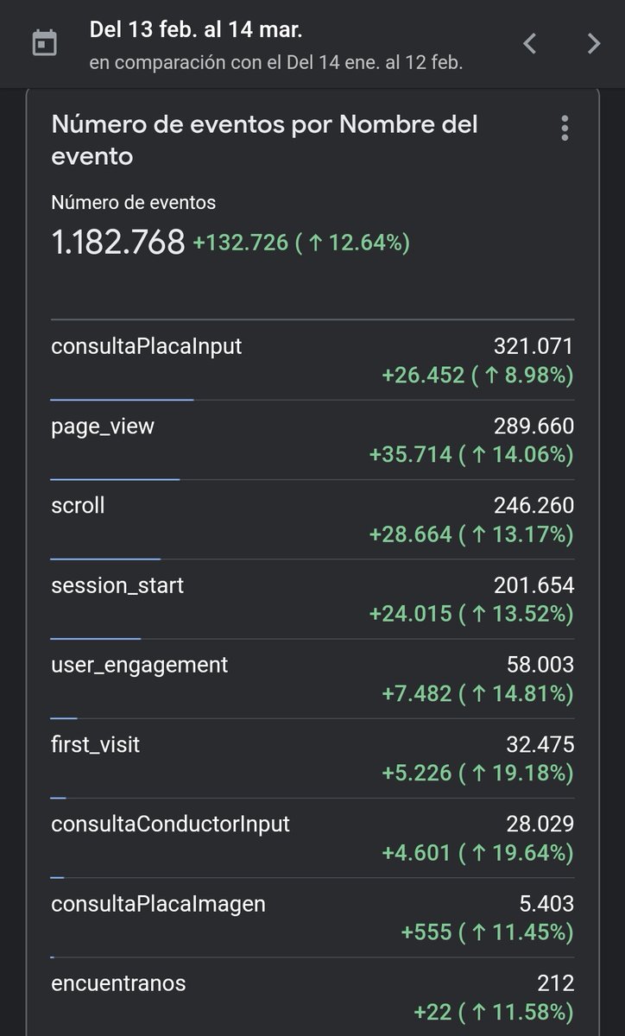The width and height of the screenshot is (625, 1036).
Task: Open the encuentranos event row
Action: click(x=312, y=997)
